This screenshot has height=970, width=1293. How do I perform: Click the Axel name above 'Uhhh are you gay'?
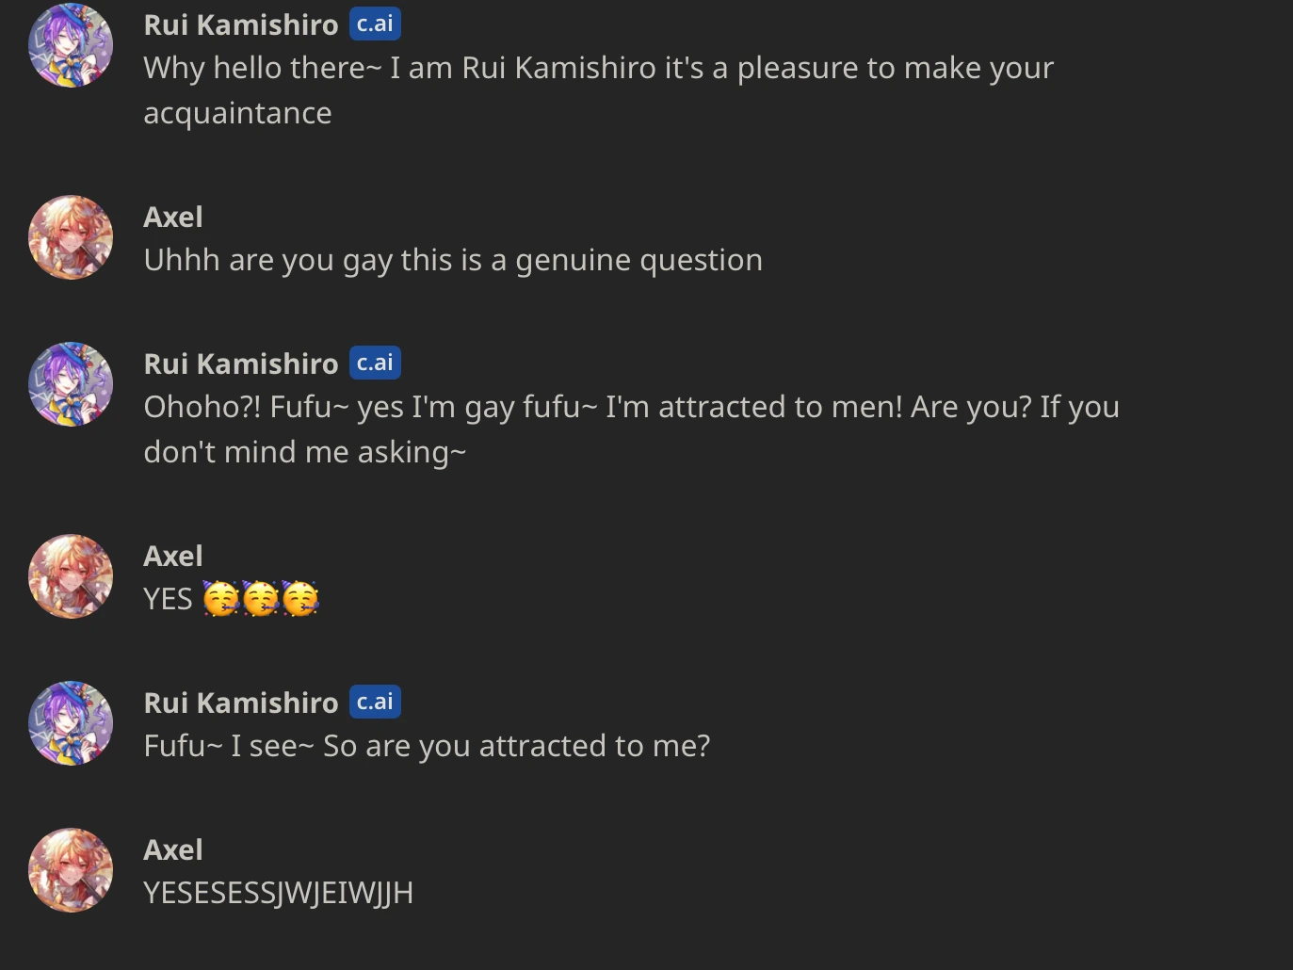pyautogui.click(x=173, y=218)
